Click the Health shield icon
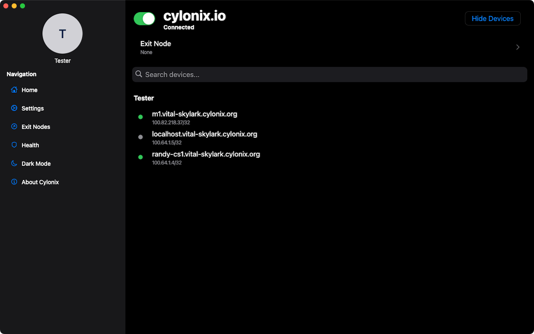534x334 pixels. tap(14, 145)
